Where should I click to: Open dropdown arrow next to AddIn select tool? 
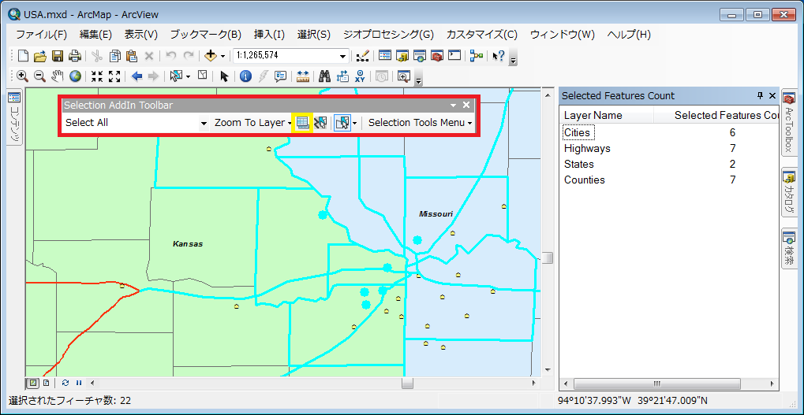(x=354, y=123)
